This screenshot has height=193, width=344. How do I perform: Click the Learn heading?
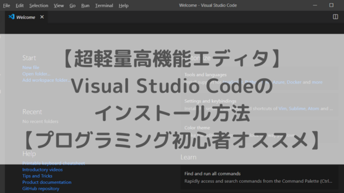(189, 157)
